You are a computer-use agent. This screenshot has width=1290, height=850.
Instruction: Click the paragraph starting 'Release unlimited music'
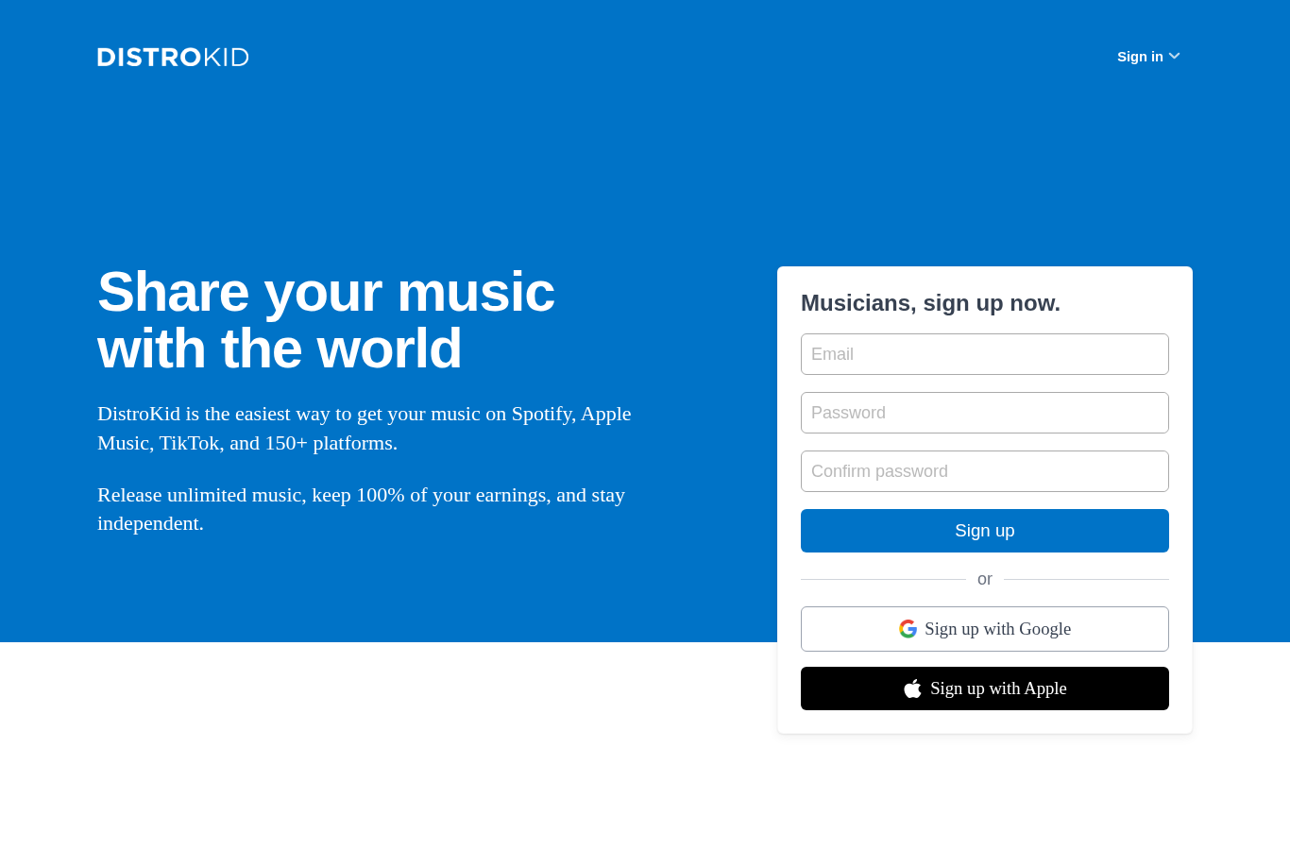361,509
